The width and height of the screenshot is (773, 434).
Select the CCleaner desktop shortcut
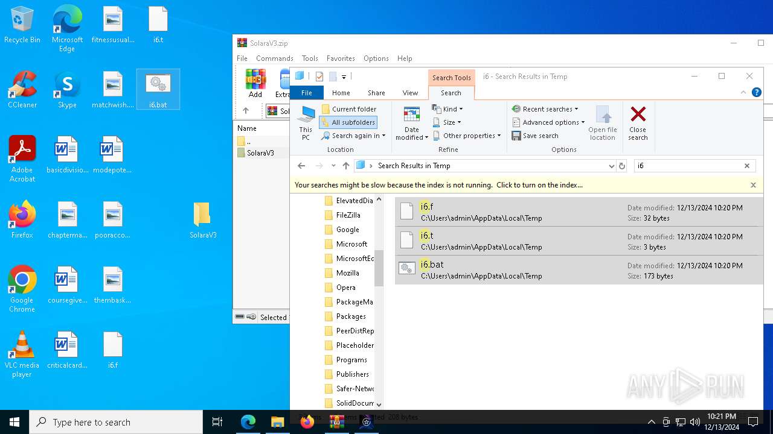[x=22, y=90]
